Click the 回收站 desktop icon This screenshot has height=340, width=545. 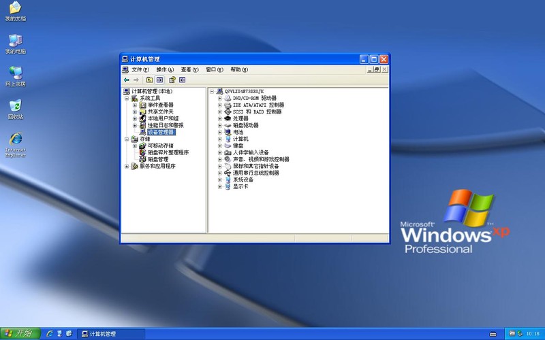pyautogui.click(x=15, y=109)
